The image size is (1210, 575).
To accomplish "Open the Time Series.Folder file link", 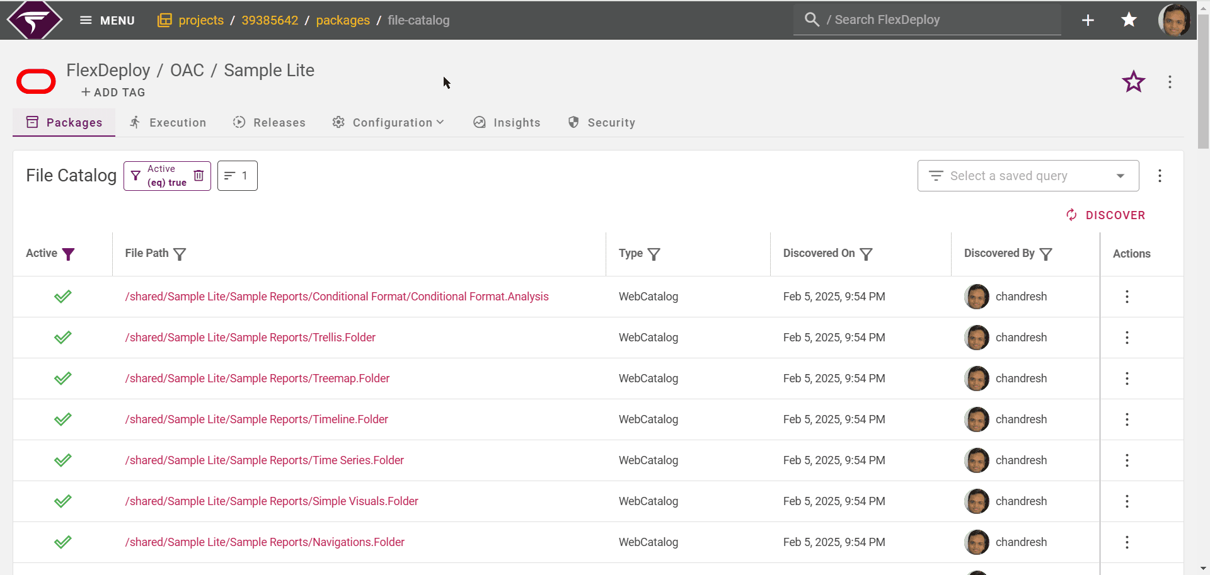I will pos(265,460).
